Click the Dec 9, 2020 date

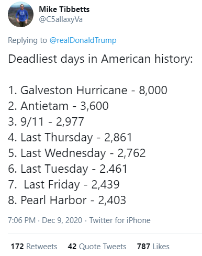click(62, 220)
